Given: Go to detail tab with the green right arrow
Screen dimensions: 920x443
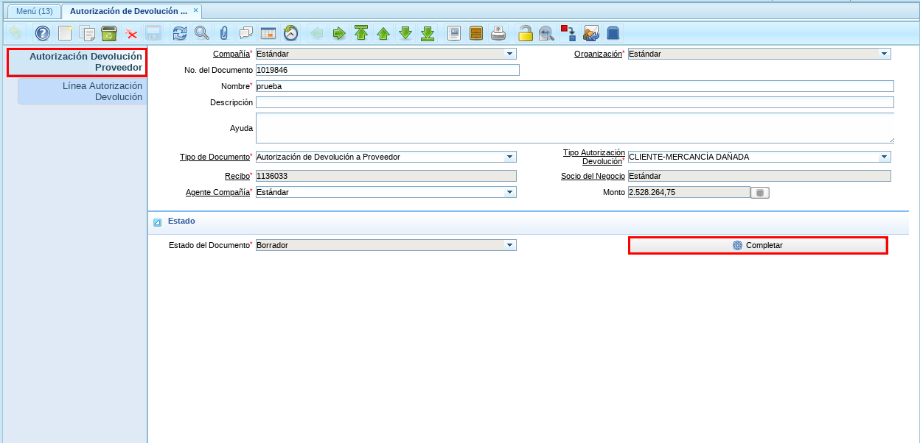Looking at the screenshot, I should pos(339,33).
